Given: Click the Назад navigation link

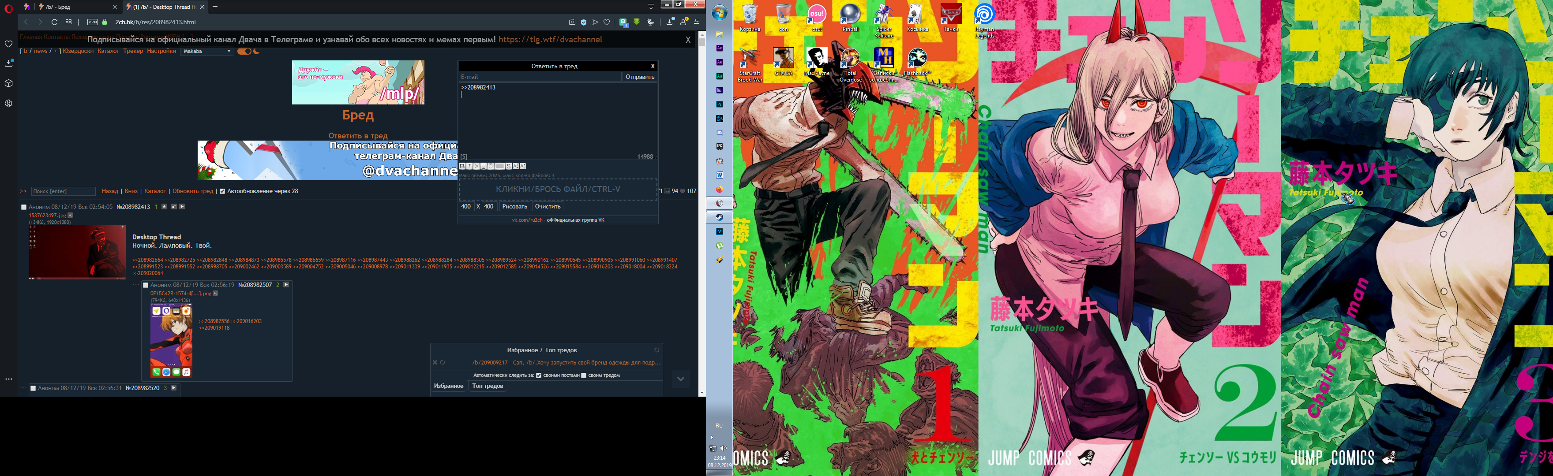Looking at the screenshot, I should tap(110, 191).
